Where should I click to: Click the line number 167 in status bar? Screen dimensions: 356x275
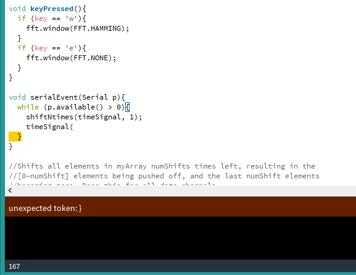14,266
